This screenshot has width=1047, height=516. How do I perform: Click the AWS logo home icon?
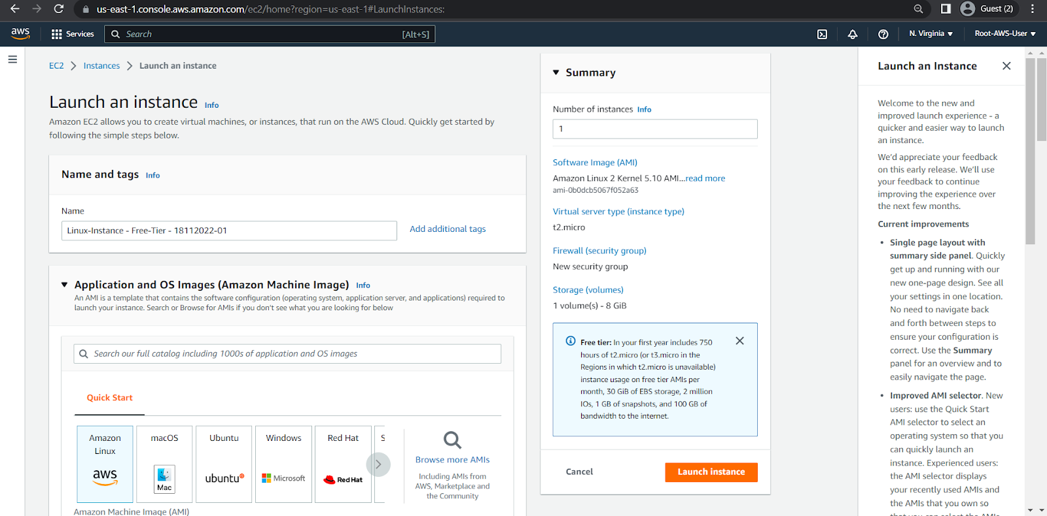20,34
